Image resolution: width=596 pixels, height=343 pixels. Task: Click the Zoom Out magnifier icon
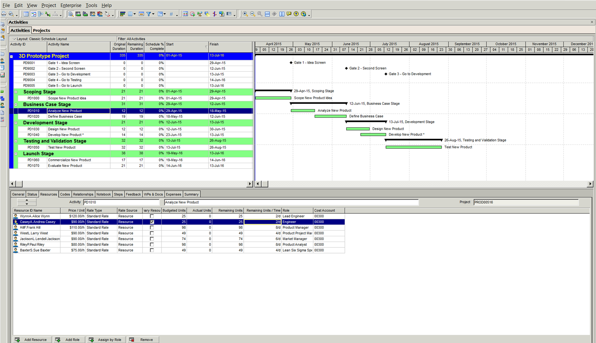click(252, 14)
